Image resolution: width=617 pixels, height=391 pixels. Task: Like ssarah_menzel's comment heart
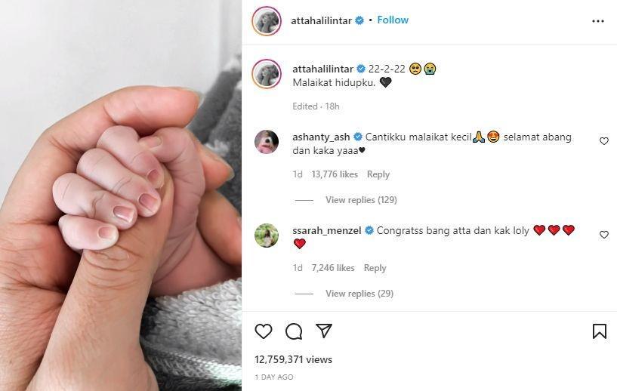pyautogui.click(x=604, y=235)
